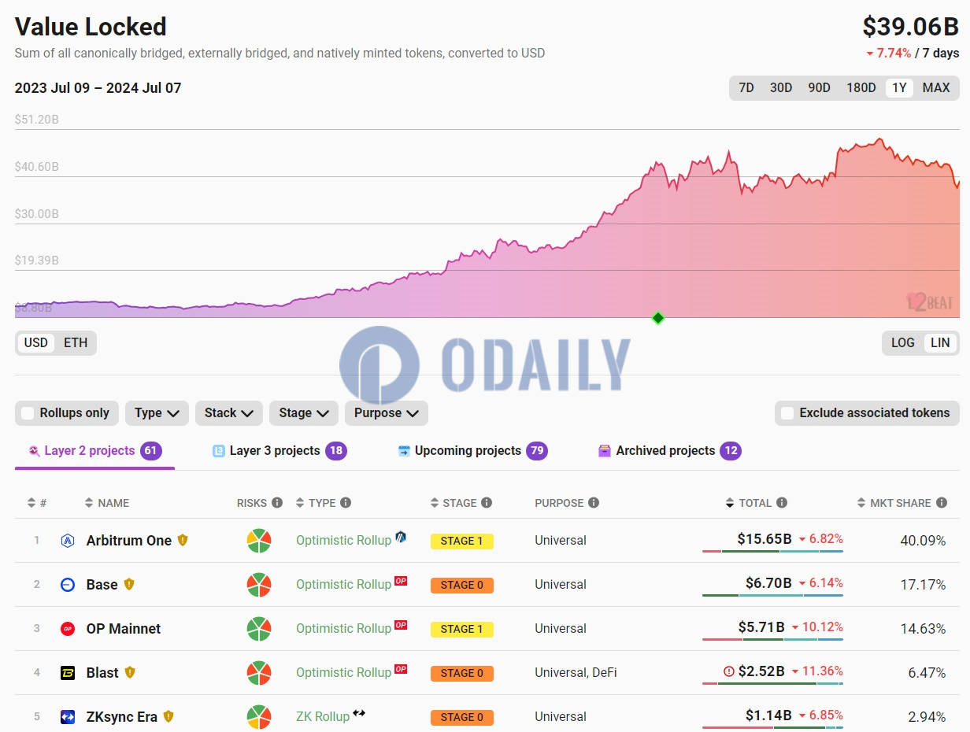Open the Purpose filter dropdown
This screenshot has width=970, height=732.
387,413
